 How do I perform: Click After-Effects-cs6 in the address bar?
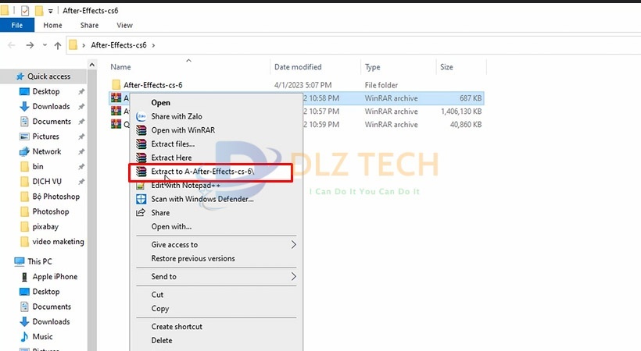[x=119, y=45]
